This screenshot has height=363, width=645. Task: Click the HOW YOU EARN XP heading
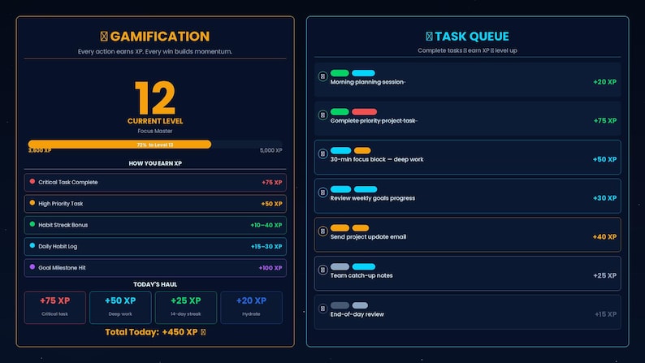[155, 163]
